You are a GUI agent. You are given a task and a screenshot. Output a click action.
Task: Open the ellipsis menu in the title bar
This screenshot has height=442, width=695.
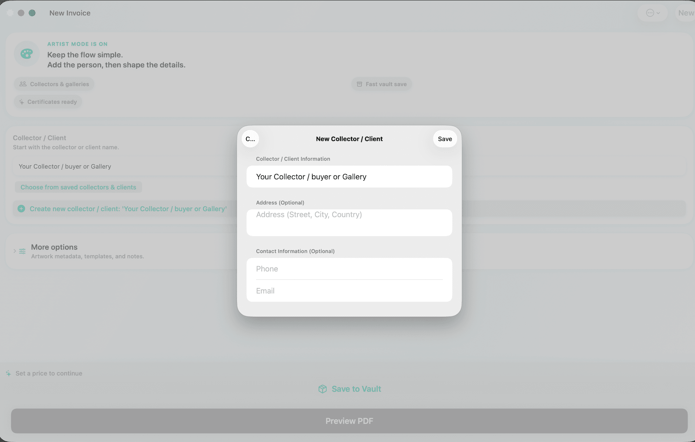coord(653,13)
